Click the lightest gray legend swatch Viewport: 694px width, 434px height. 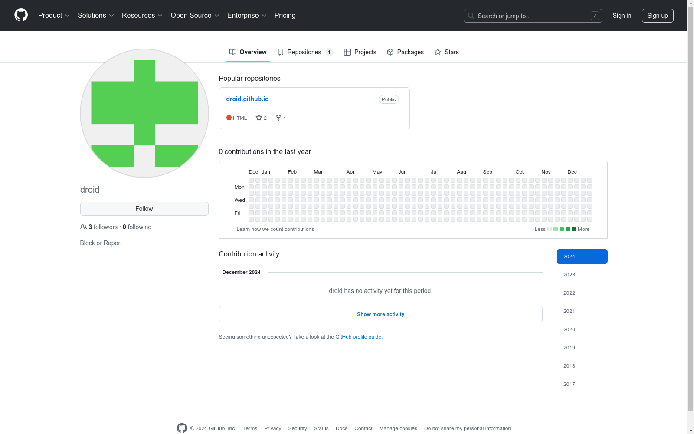coord(550,229)
